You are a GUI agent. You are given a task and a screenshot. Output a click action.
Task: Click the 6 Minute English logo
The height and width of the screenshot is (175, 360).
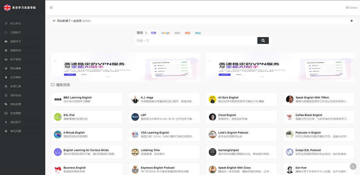58,135
